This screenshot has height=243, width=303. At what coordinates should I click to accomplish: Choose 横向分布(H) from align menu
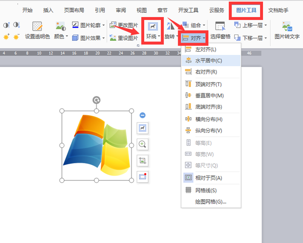(211, 119)
